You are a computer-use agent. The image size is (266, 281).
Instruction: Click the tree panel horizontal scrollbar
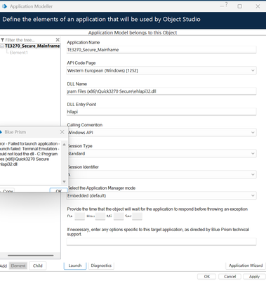pyautogui.click(x=31, y=256)
